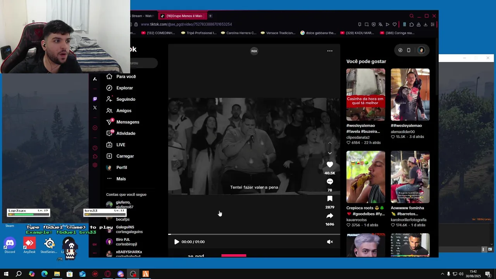Click the pin icon in address bar
Image resolution: width=496 pixels, height=279 pixels.
pos(360,24)
